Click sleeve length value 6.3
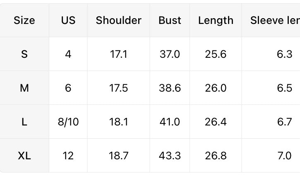This screenshot has width=300, height=175. click(284, 54)
